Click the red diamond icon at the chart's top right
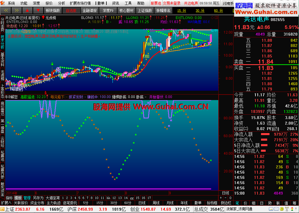Screen dimensions: 299x213 click(x=212, y=18)
